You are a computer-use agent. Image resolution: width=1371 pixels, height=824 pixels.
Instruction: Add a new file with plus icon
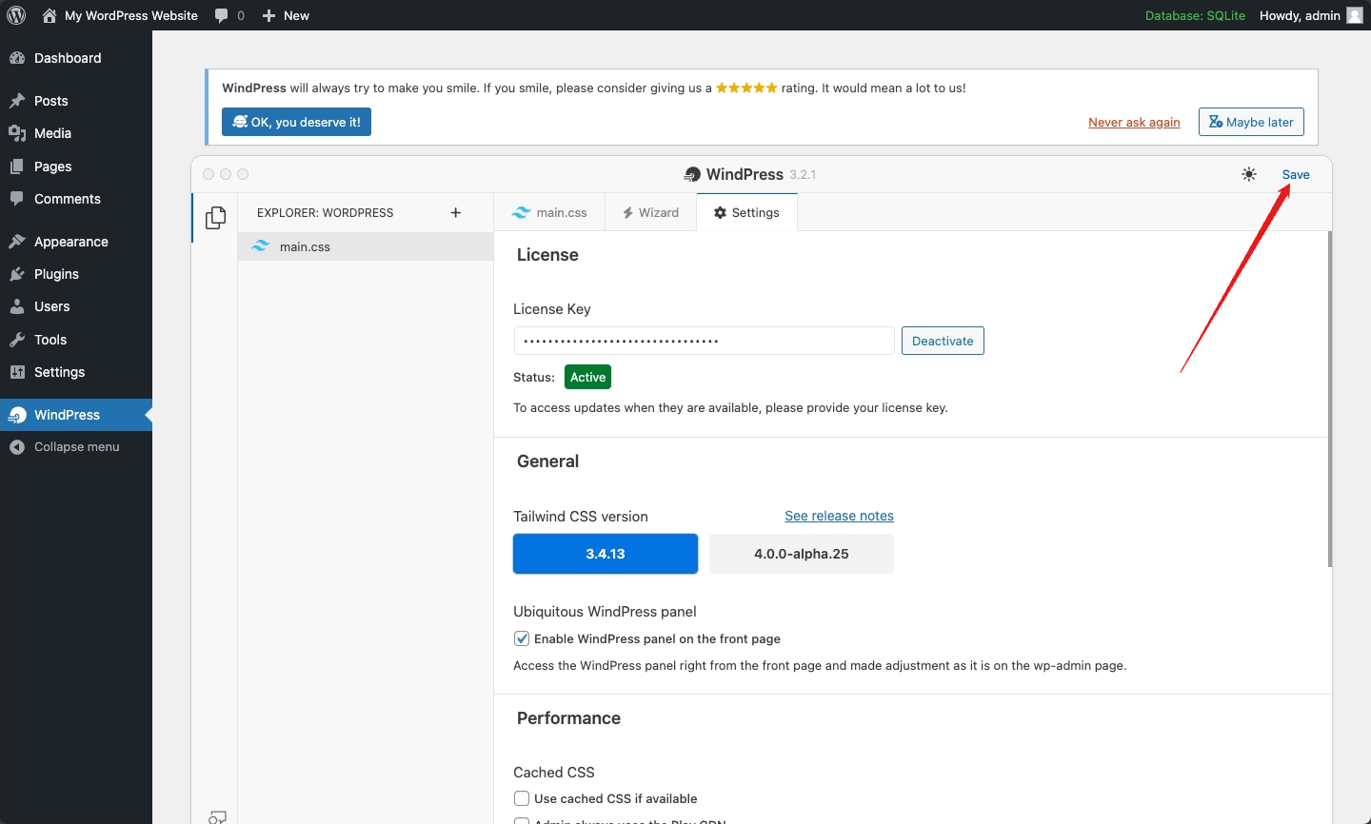pyautogui.click(x=456, y=213)
